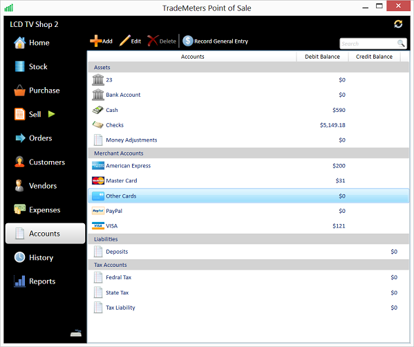Click the $5,149.18 Checks balance
414x347 pixels.
click(332, 125)
